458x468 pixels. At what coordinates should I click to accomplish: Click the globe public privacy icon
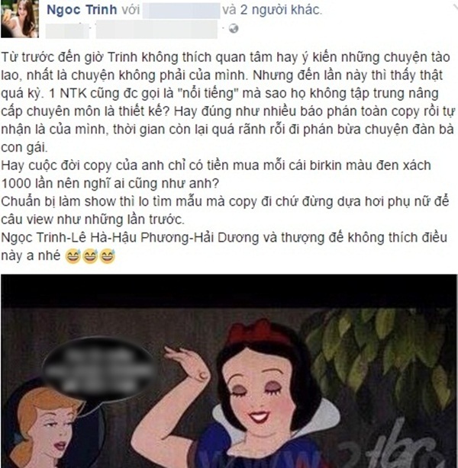click(234, 29)
